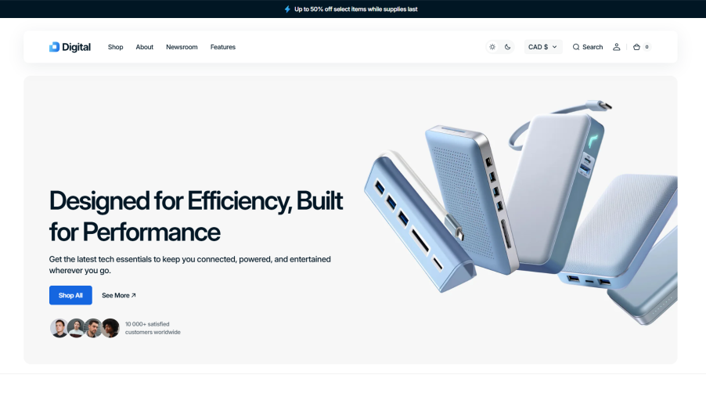The image size is (706, 407).
Task: Select Features in the navigation bar
Action: (223, 47)
